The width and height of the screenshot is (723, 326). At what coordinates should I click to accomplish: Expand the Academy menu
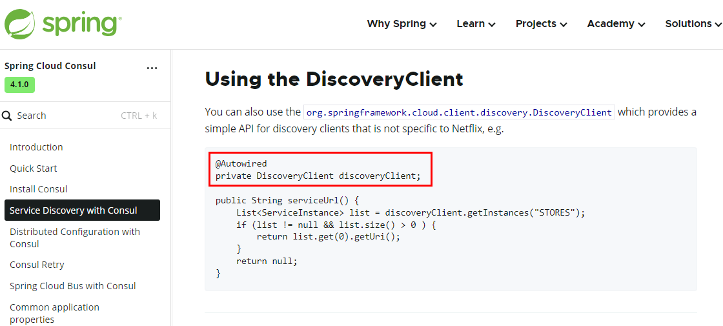pos(616,24)
